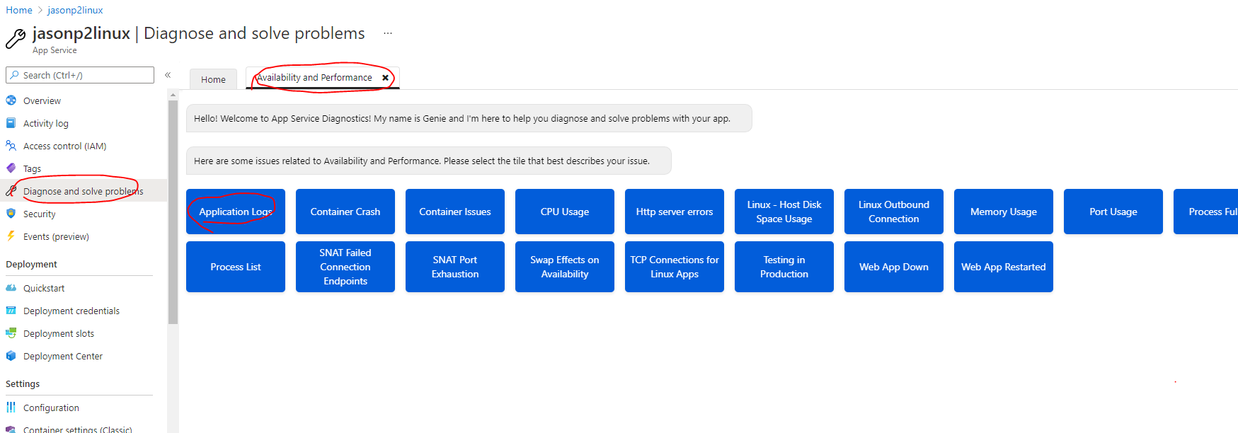Click the sidebar vertical scrollbar
This screenshot has height=433, width=1238.
pyautogui.click(x=173, y=212)
